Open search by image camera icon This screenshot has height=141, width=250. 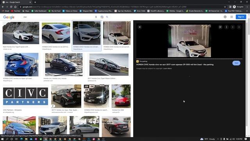[x=102, y=17]
